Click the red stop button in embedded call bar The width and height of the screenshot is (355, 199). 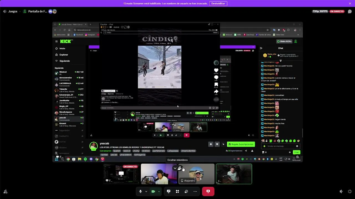click(186, 135)
